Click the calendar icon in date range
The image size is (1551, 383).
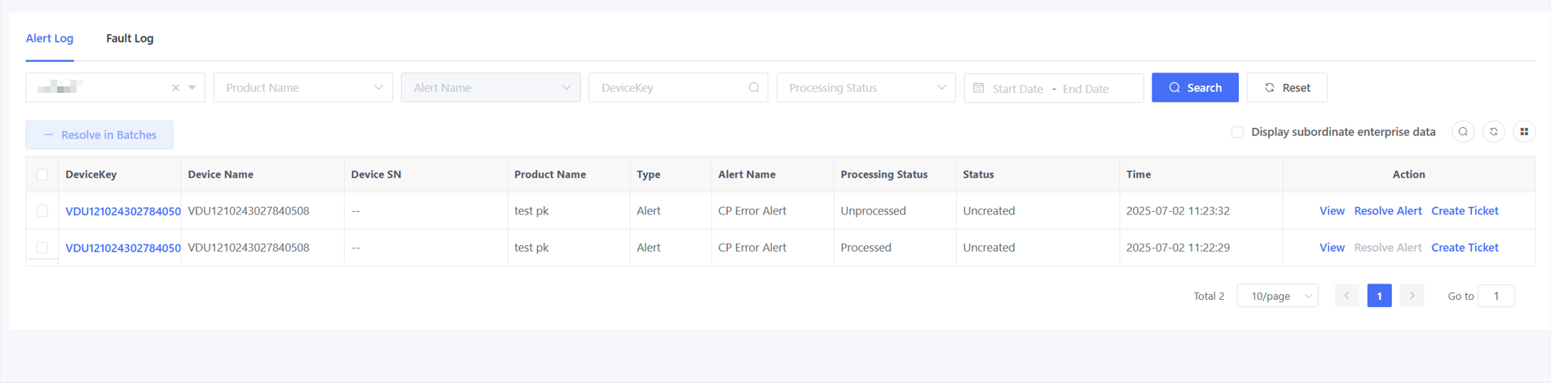pyautogui.click(x=979, y=88)
